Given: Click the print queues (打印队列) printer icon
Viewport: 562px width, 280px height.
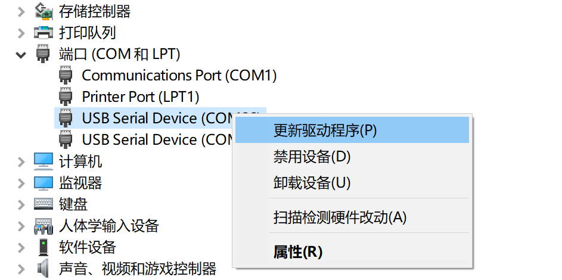Looking at the screenshot, I should (44, 33).
